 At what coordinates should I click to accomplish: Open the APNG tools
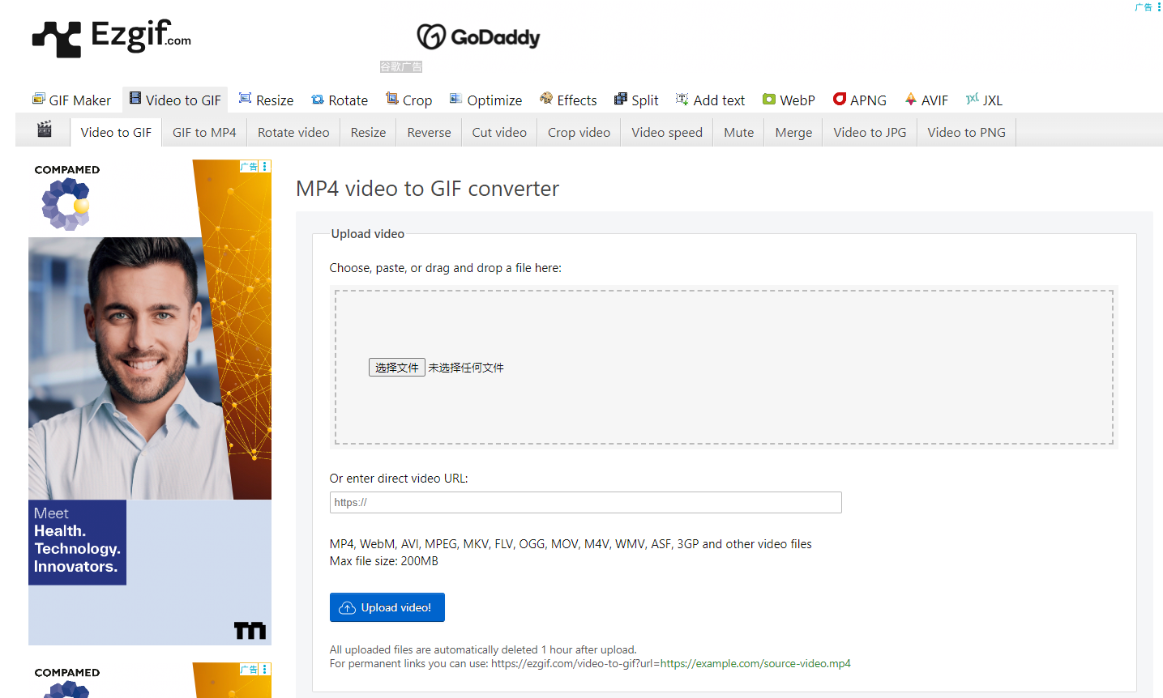(x=860, y=100)
